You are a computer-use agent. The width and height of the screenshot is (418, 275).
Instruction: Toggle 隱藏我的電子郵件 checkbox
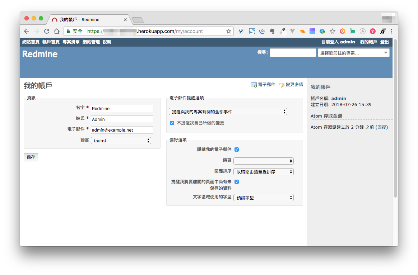[x=237, y=150]
